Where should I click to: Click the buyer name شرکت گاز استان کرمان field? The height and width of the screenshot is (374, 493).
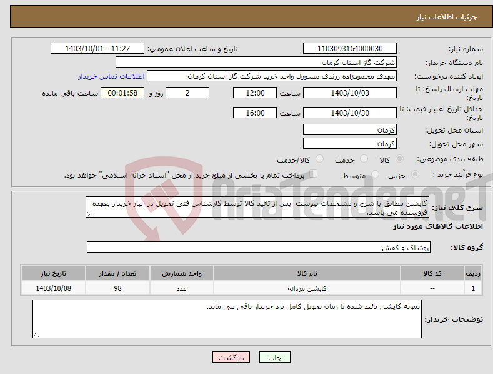point(256,62)
